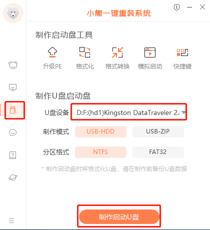The width and height of the screenshot is (210, 230).
Task: Open the hamburger menu at sidebar bottom
Action: click(11, 220)
